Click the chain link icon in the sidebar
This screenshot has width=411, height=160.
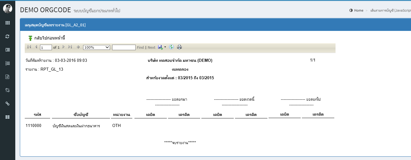tap(8, 103)
